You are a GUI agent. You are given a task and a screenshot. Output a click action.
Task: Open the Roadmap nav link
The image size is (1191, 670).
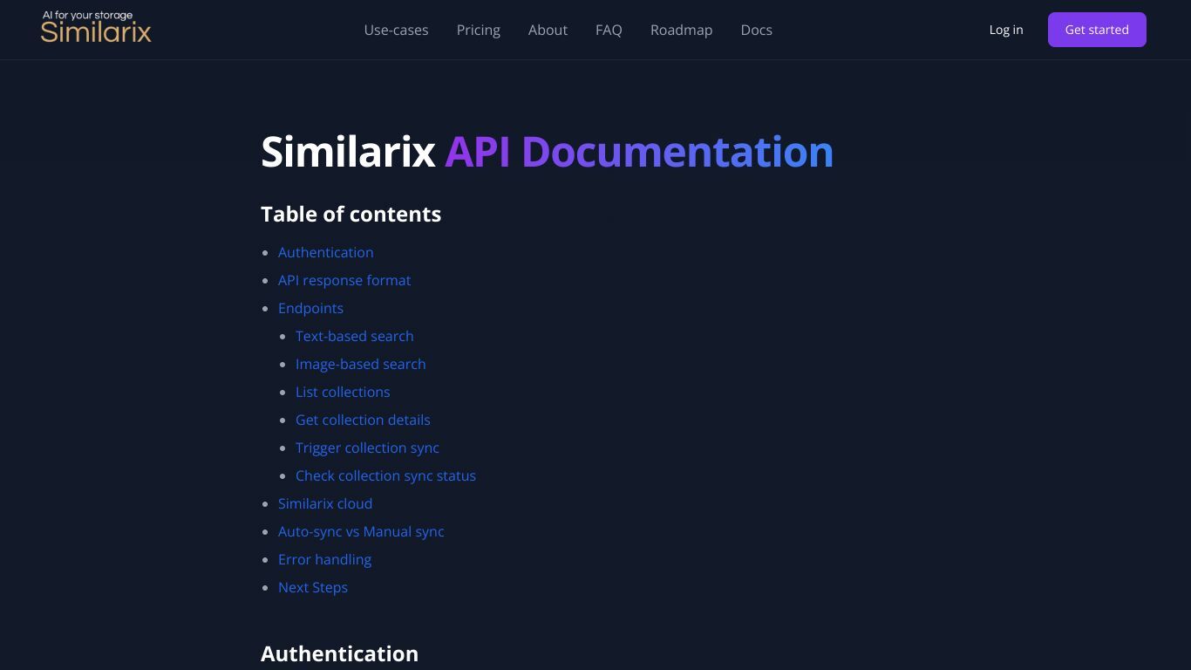pos(681,30)
